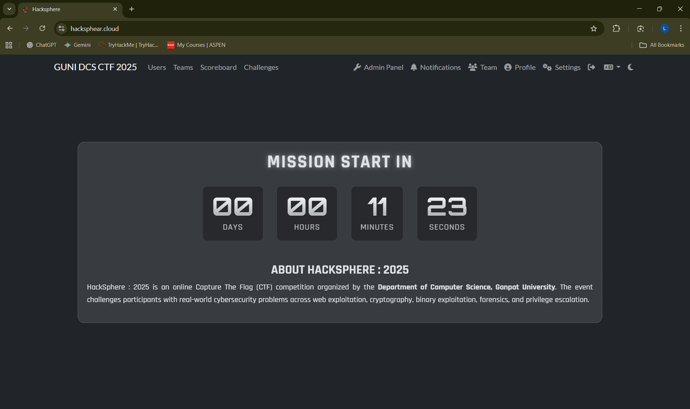
Task: Open the Team page via people icon
Action: (472, 67)
